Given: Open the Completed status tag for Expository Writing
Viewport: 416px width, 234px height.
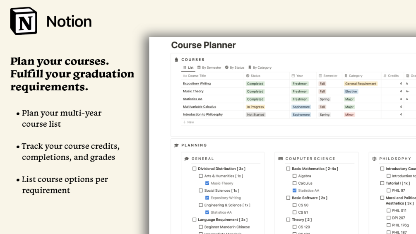Looking at the screenshot, I should [255, 84].
